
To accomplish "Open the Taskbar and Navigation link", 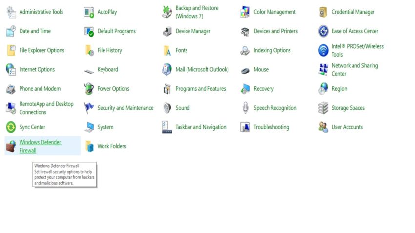I will pyautogui.click(x=201, y=127).
